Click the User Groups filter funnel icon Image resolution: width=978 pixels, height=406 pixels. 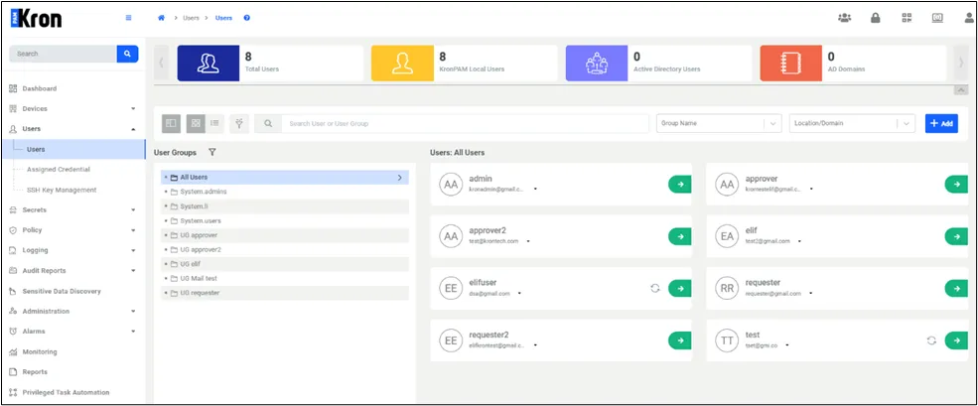click(212, 152)
